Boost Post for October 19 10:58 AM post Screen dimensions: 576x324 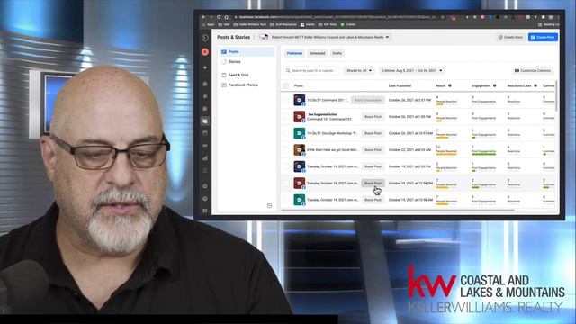tap(373, 200)
